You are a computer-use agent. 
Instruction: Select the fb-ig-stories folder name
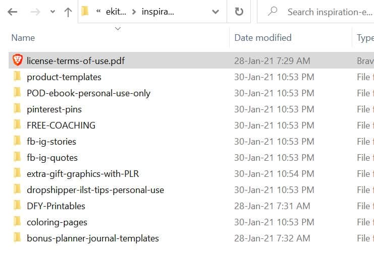pyautogui.click(x=51, y=142)
